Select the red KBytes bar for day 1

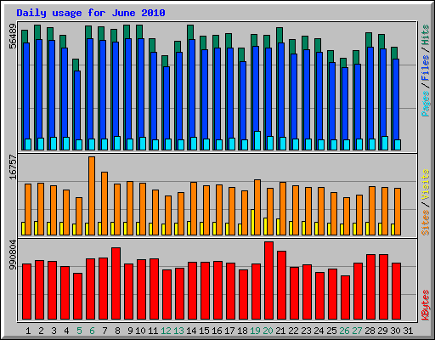(x=26, y=292)
